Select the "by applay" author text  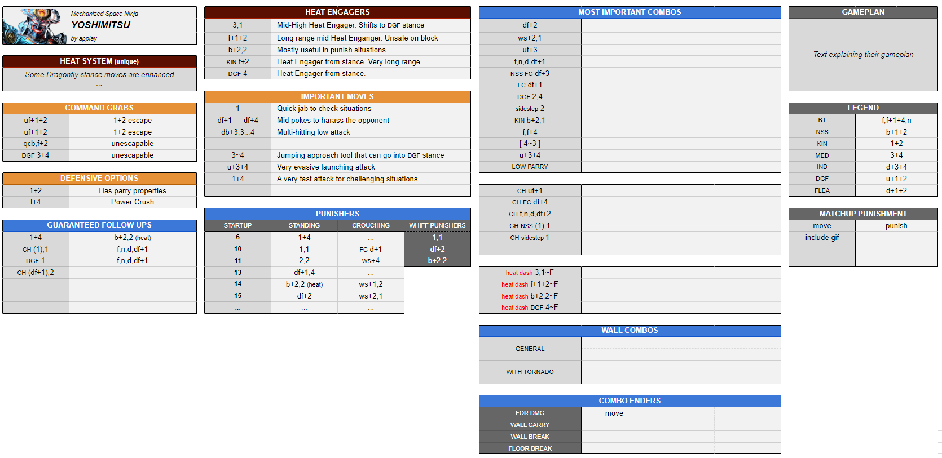tap(84, 39)
